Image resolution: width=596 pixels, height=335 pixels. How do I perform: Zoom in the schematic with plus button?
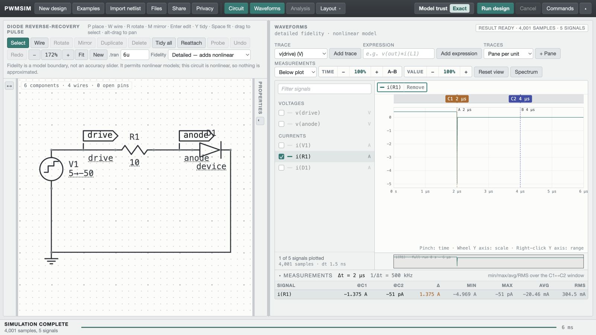click(x=68, y=55)
